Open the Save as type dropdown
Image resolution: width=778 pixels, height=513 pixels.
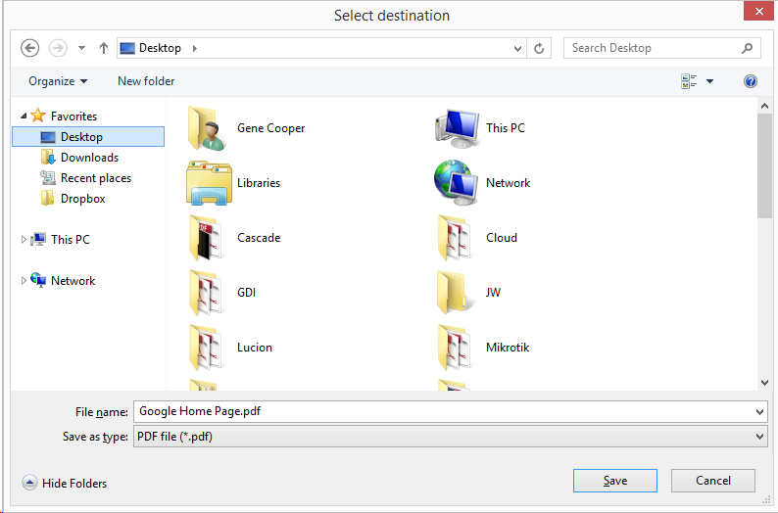coord(450,437)
